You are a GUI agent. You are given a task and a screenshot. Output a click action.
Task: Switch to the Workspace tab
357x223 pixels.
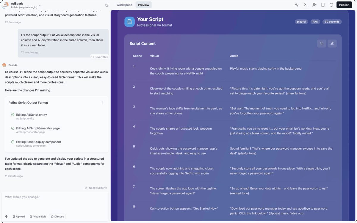point(124,5)
